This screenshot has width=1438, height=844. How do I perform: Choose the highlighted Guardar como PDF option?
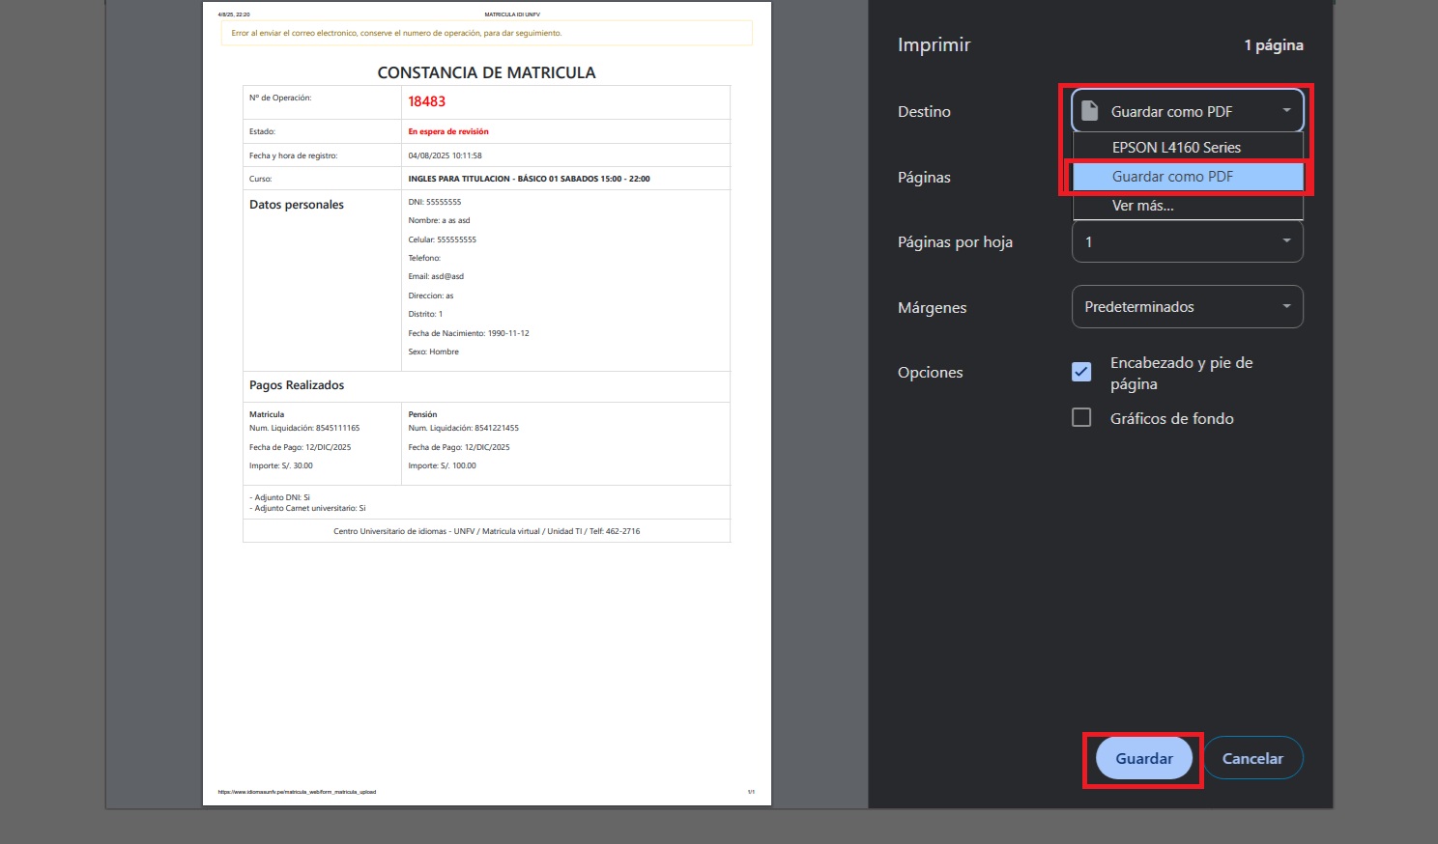[1172, 177]
